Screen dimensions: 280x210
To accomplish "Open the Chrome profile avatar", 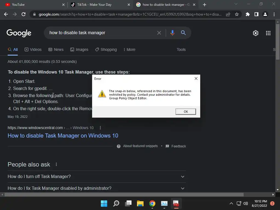I will pyautogui.click(x=265, y=14).
